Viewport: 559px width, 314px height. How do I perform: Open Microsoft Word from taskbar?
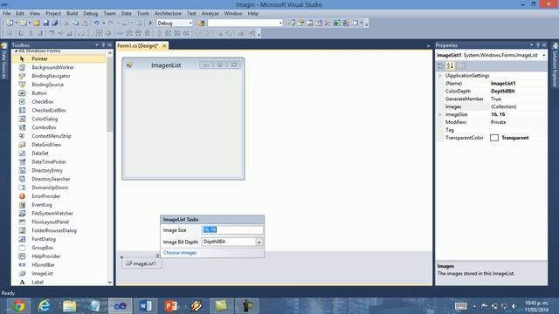point(146,306)
